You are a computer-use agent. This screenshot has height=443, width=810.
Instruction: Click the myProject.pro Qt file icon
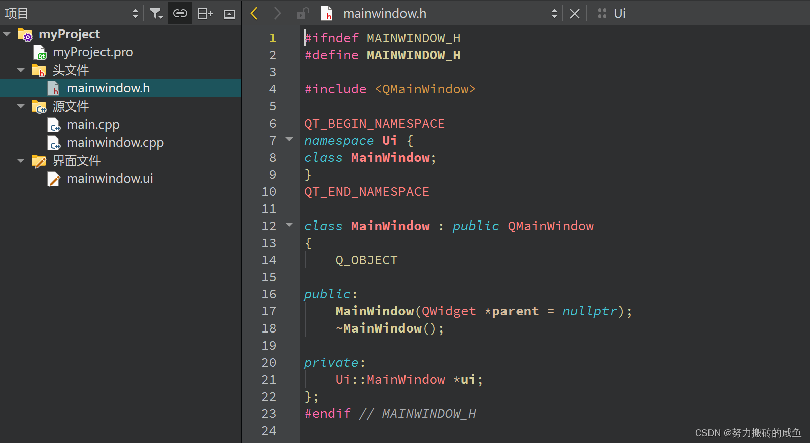(40, 52)
